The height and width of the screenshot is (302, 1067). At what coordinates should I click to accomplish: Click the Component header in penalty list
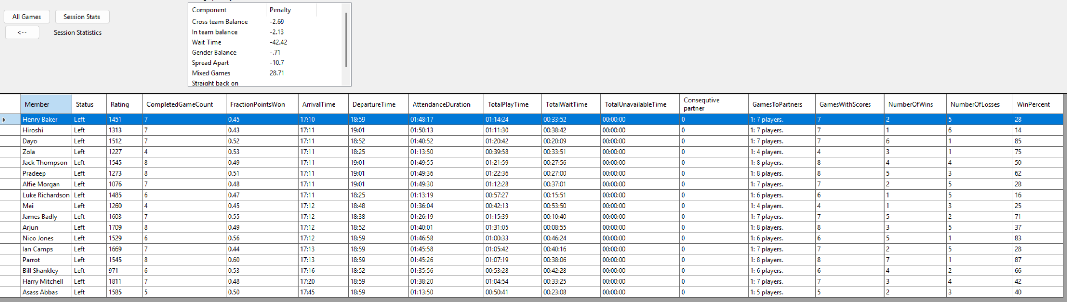click(x=227, y=10)
